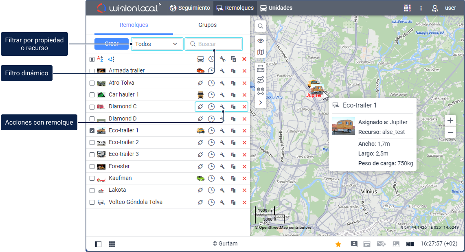Image resolution: width=465 pixels, height=252 pixels.
Task: Click the wrench icon for Atro Tolva
Action: click(x=222, y=83)
